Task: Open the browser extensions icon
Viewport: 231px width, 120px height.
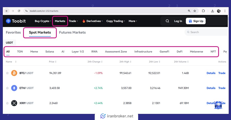Action: point(203,11)
